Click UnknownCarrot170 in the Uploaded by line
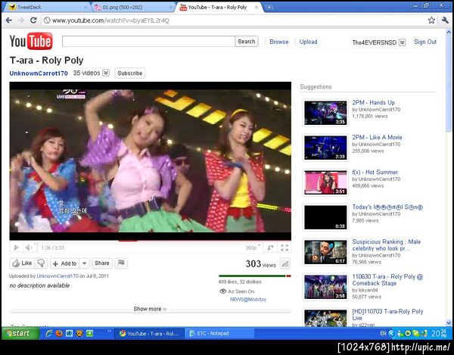Viewport: 454px width, 355px height. click(x=58, y=276)
